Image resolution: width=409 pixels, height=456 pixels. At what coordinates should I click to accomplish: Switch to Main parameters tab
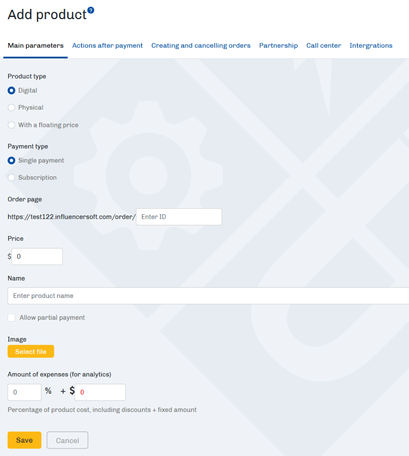[x=36, y=45]
